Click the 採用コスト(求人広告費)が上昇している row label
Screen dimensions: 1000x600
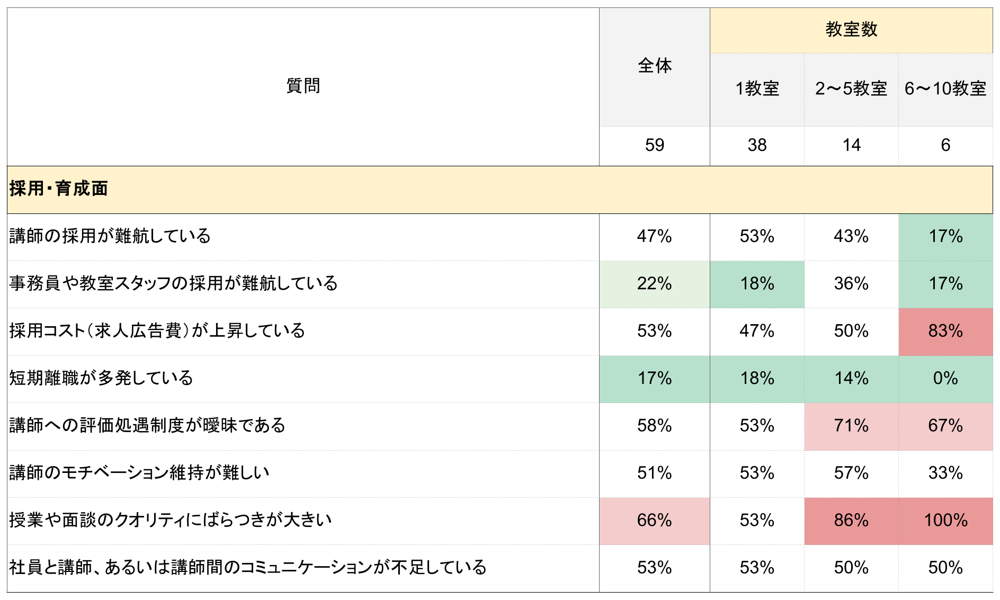point(157,331)
